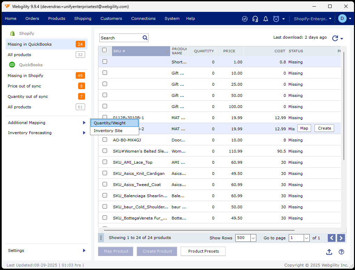Click the export upload icon
Image resolution: width=355 pixels, height=270 pixels.
click(329, 252)
